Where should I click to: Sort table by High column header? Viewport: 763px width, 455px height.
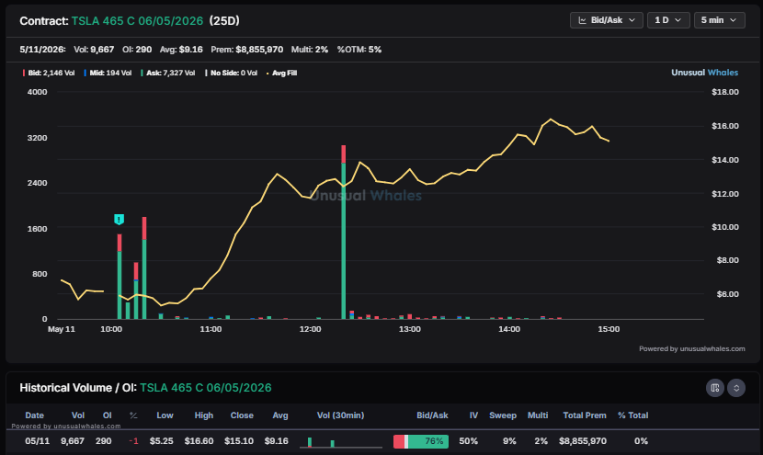(x=204, y=415)
